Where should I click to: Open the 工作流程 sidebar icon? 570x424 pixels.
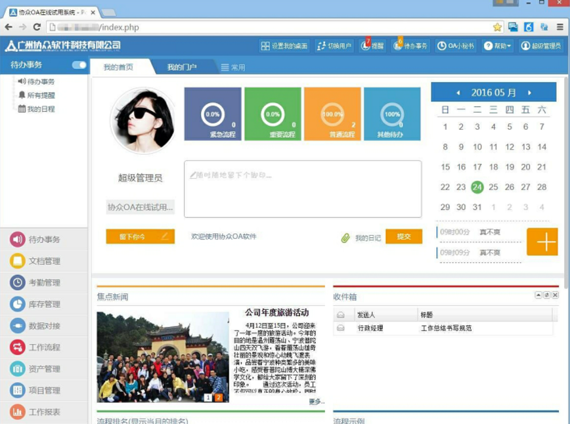point(18,347)
